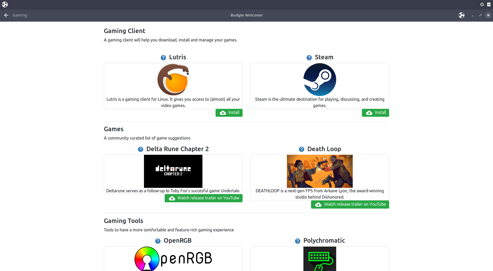Click the Steam logo

pos(320,79)
